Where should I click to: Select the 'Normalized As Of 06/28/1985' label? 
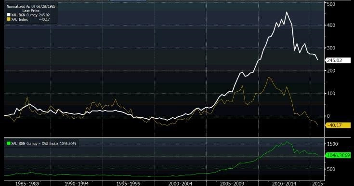click(x=31, y=6)
